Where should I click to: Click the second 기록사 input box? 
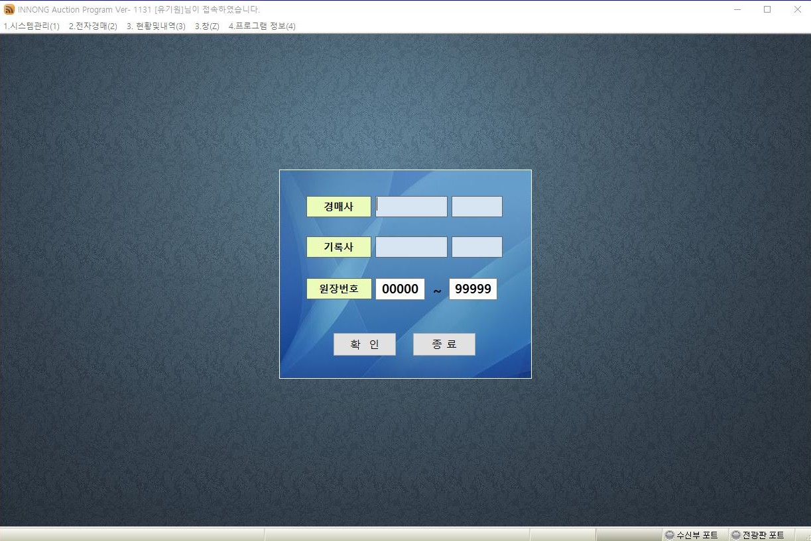click(x=477, y=247)
